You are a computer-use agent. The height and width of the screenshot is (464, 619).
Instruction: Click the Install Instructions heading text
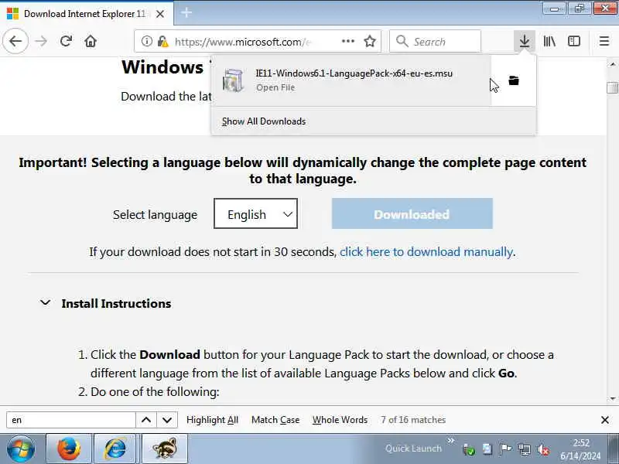(116, 303)
